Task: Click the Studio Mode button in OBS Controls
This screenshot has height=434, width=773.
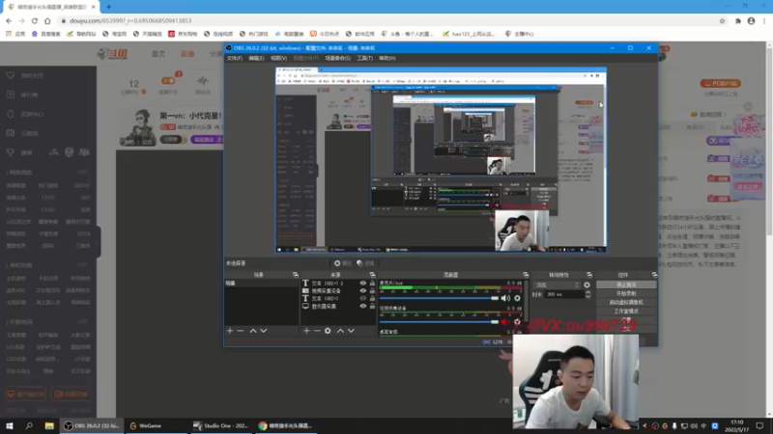Action: [x=626, y=312]
